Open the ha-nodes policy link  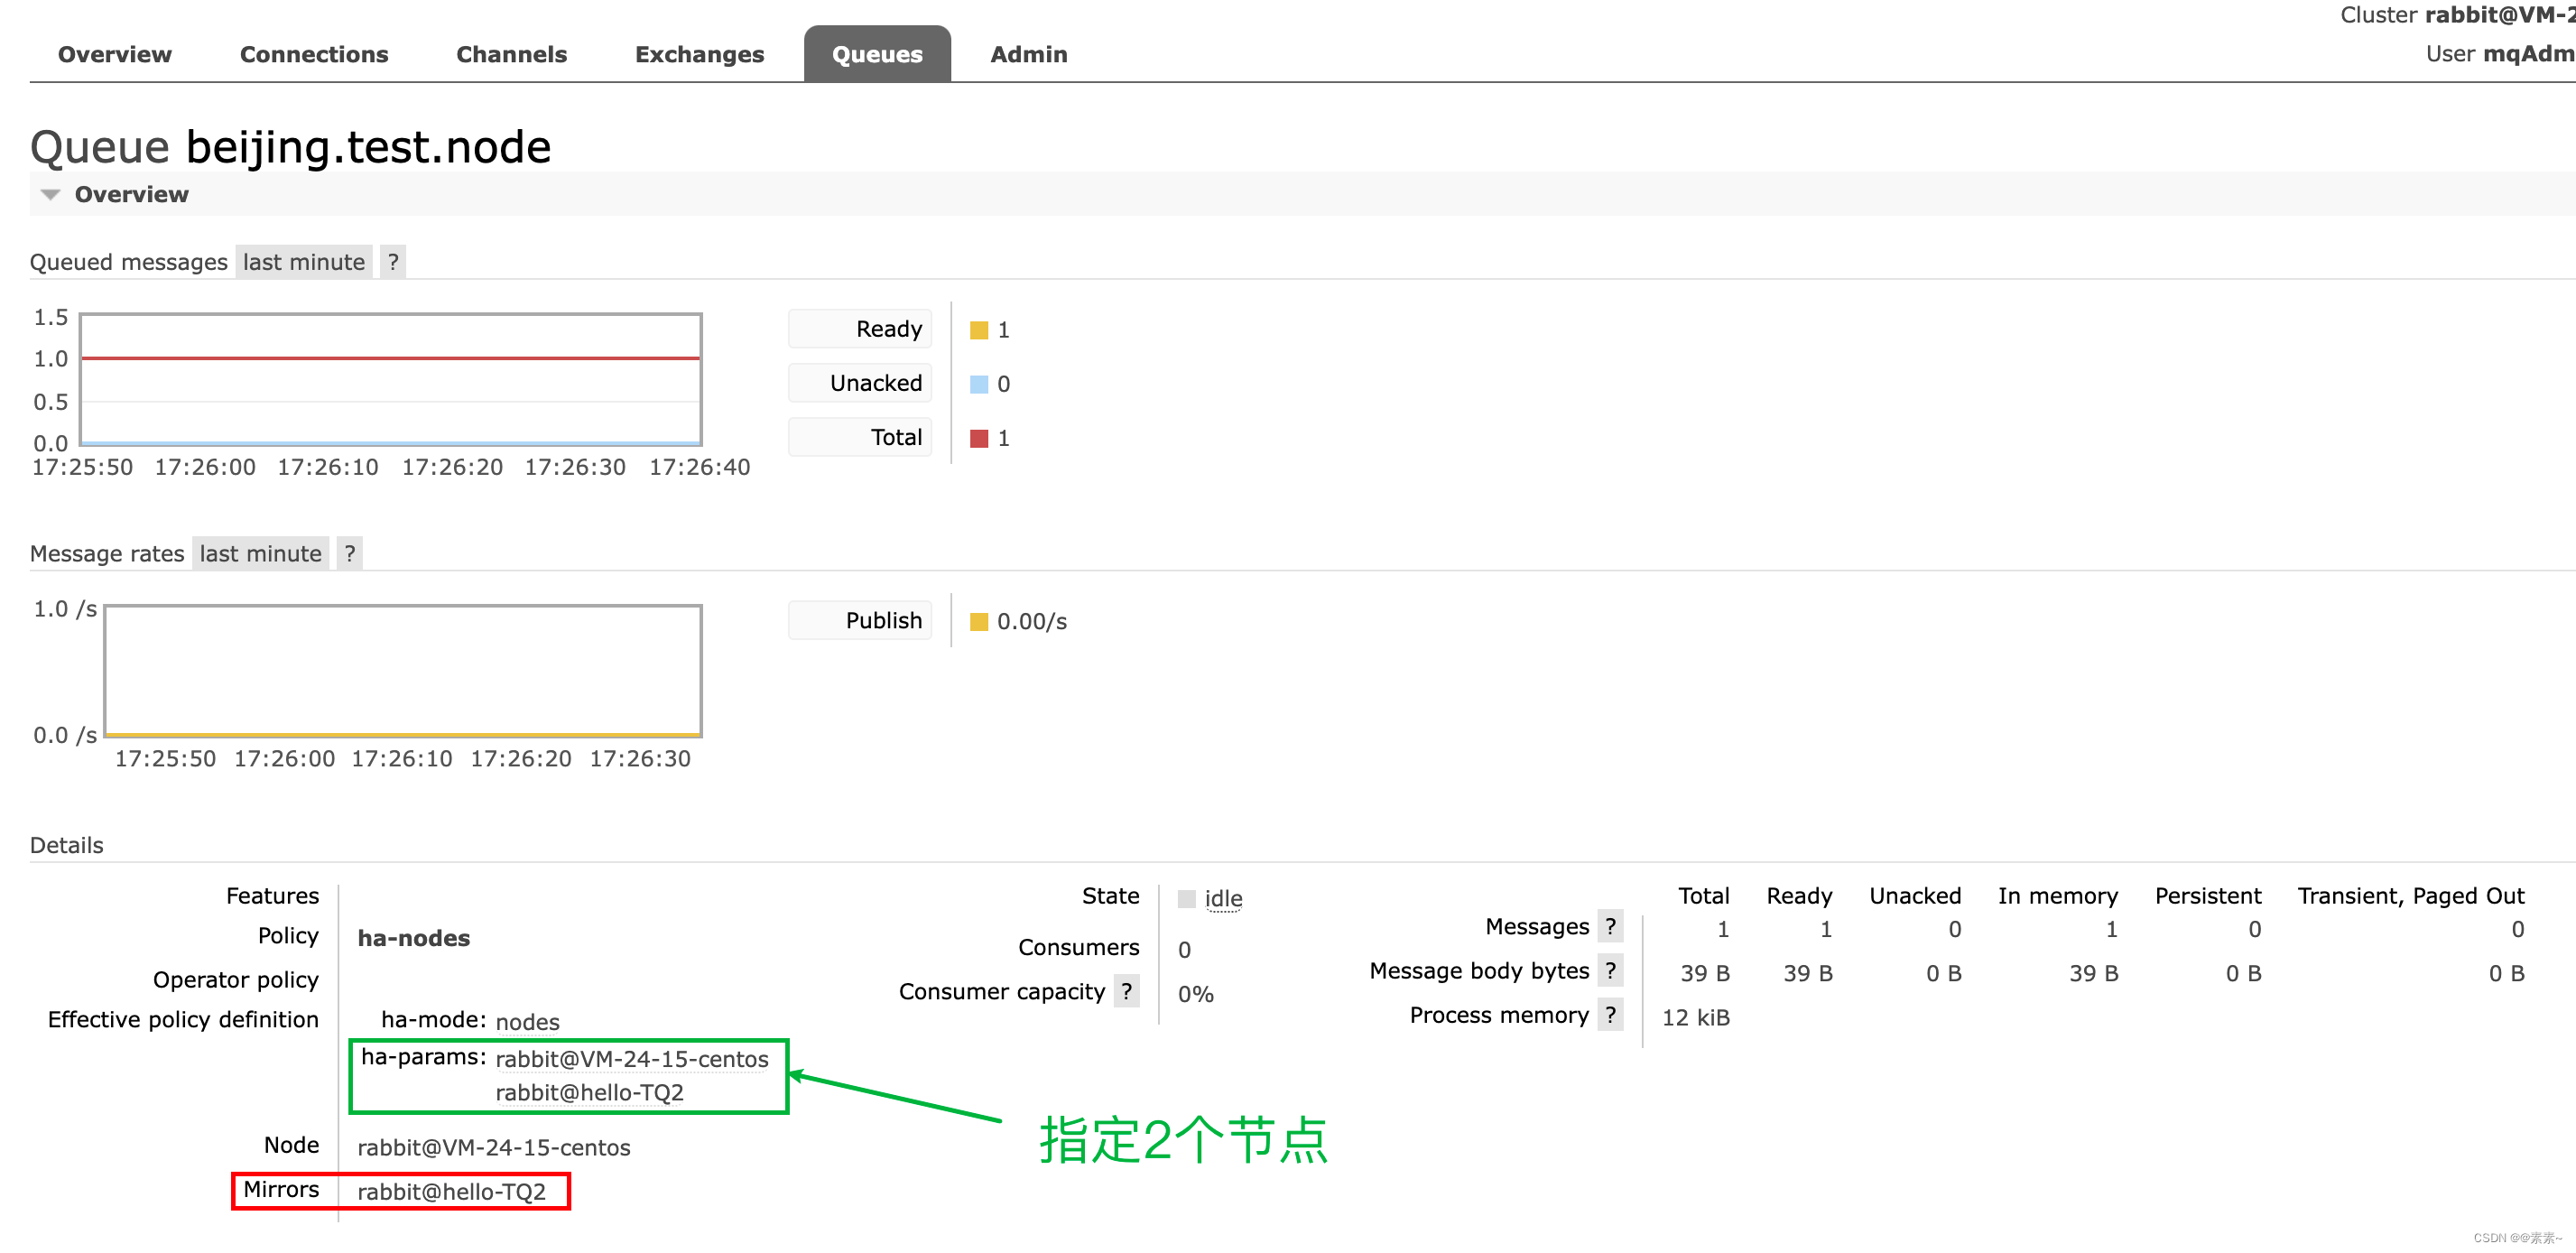click(x=413, y=938)
